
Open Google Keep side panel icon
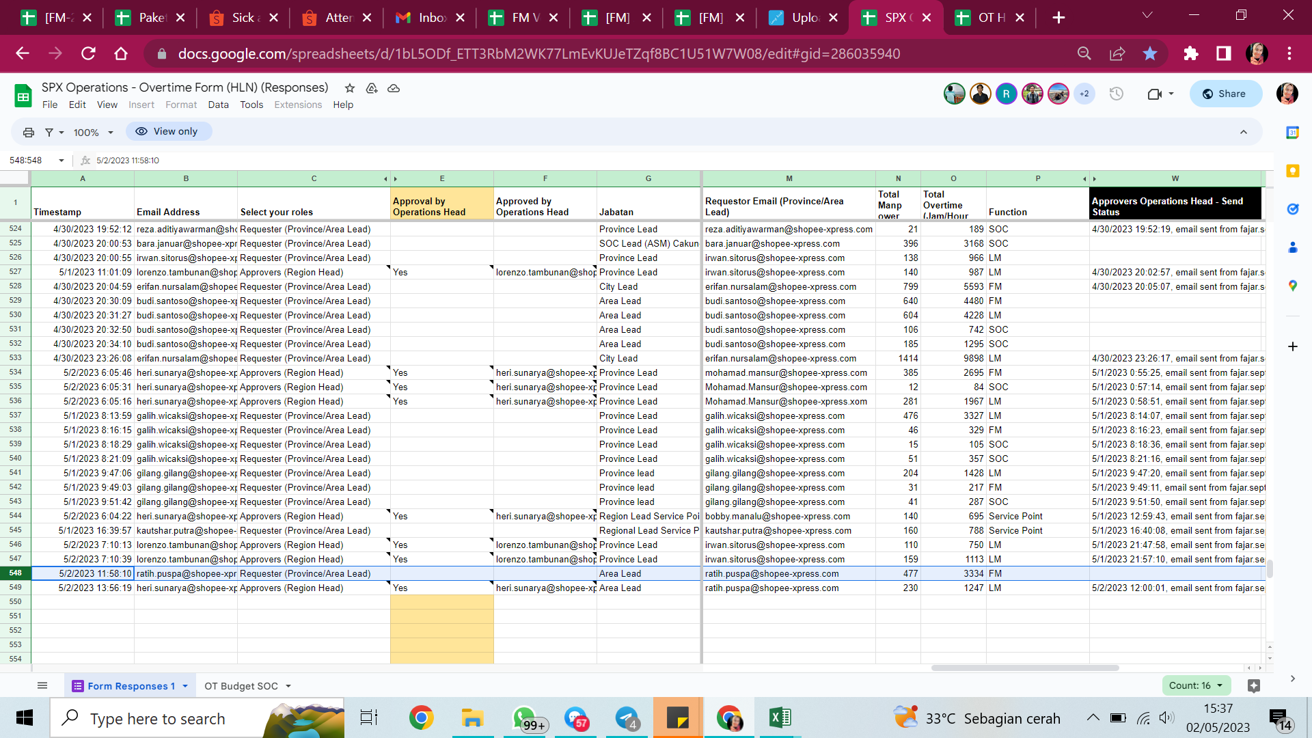pos(1292,172)
